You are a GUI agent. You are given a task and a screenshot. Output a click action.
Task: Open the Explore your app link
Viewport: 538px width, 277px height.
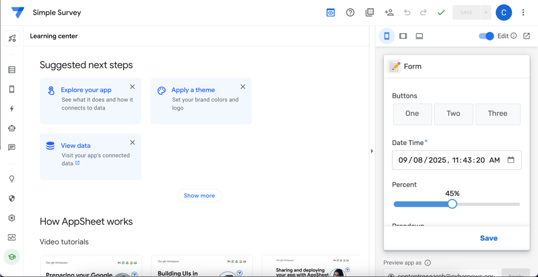pos(86,90)
